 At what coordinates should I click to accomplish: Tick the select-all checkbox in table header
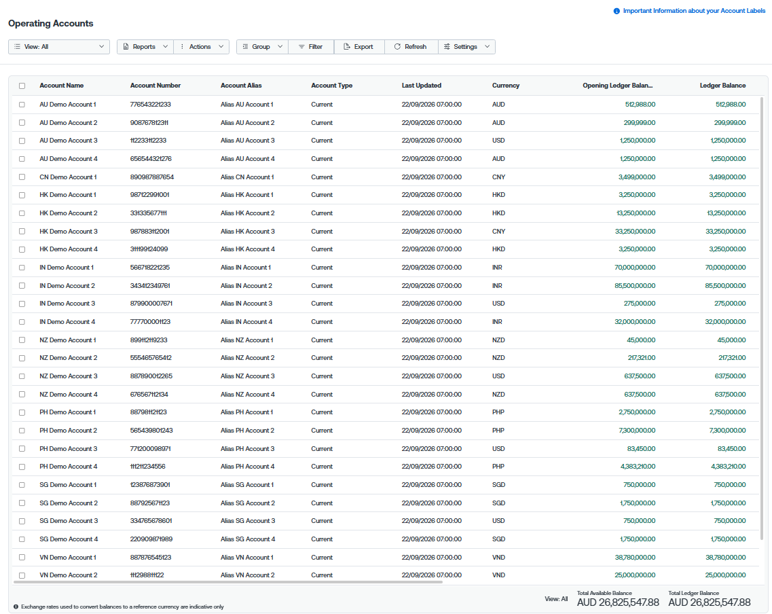[22, 86]
